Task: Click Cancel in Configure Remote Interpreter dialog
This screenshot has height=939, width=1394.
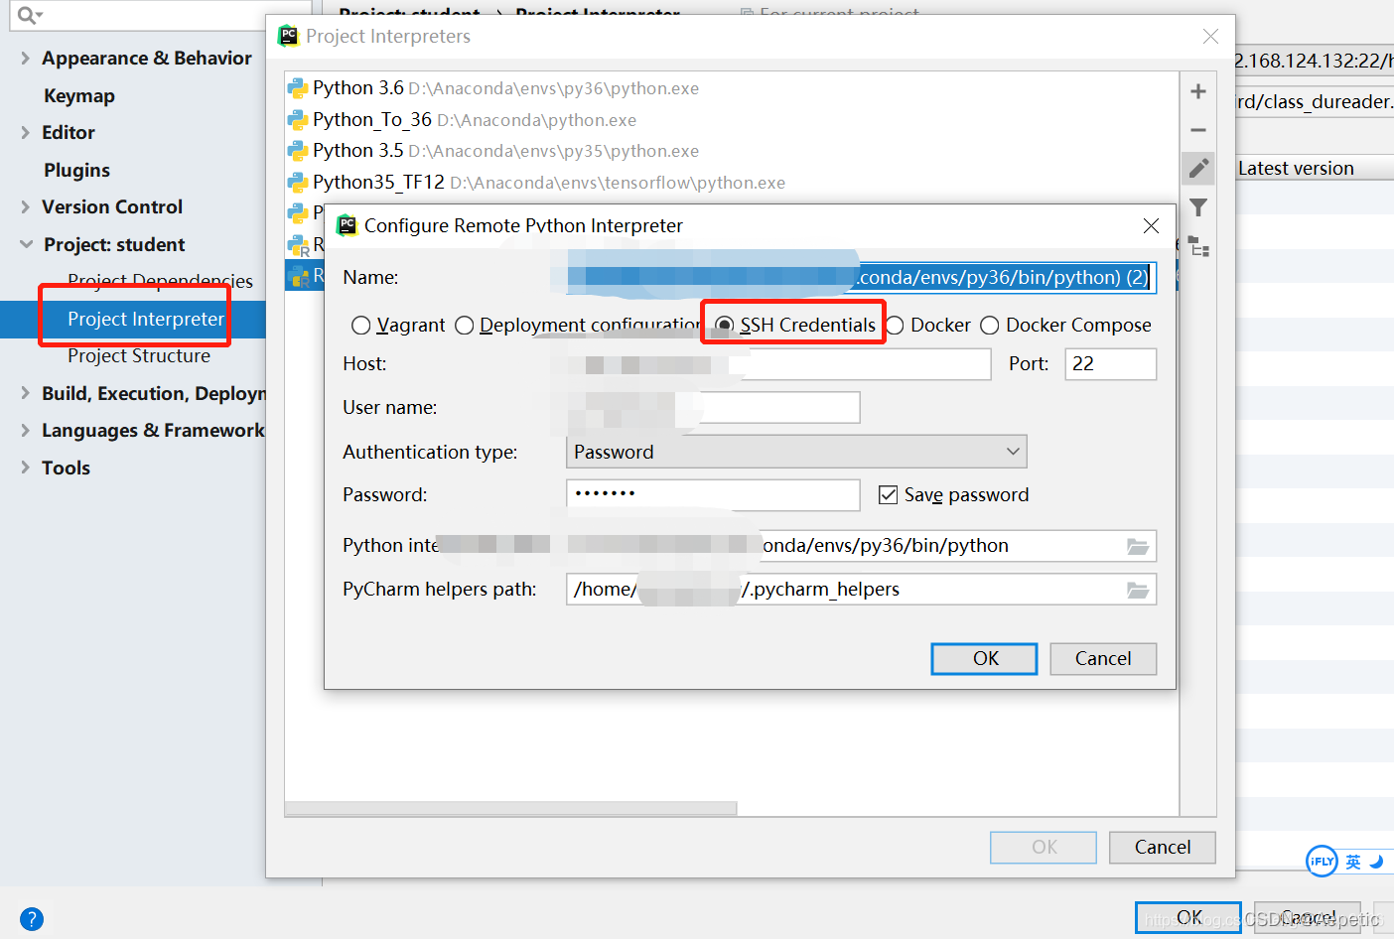Action: 1103,659
